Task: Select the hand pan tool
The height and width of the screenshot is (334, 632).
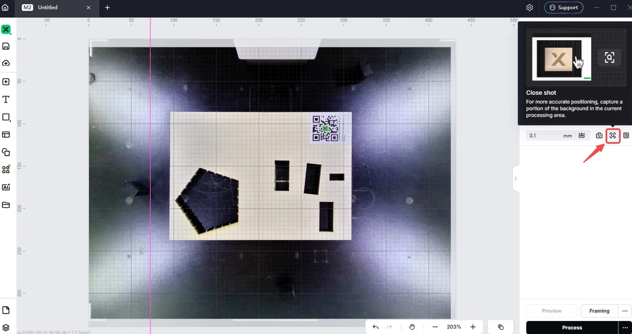Action: pyautogui.click(x=412, y=327)
